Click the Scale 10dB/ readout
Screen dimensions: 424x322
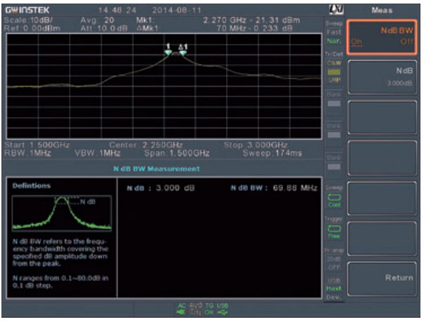point(28,20)
